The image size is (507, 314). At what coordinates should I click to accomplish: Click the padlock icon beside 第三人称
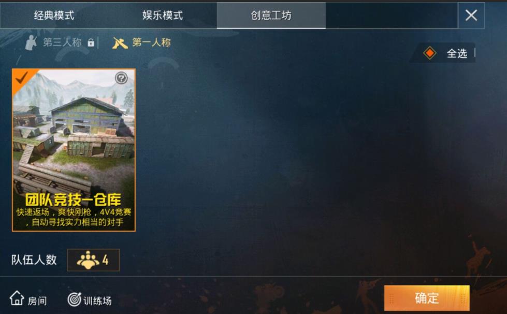pos(91,42)
